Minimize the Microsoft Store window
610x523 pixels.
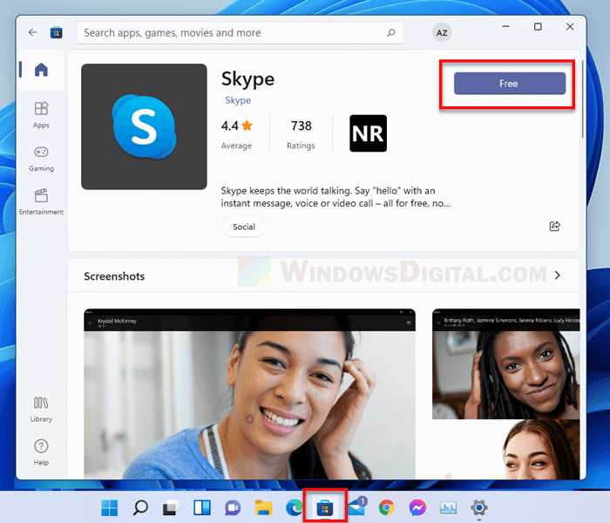[x=505, y=26]
